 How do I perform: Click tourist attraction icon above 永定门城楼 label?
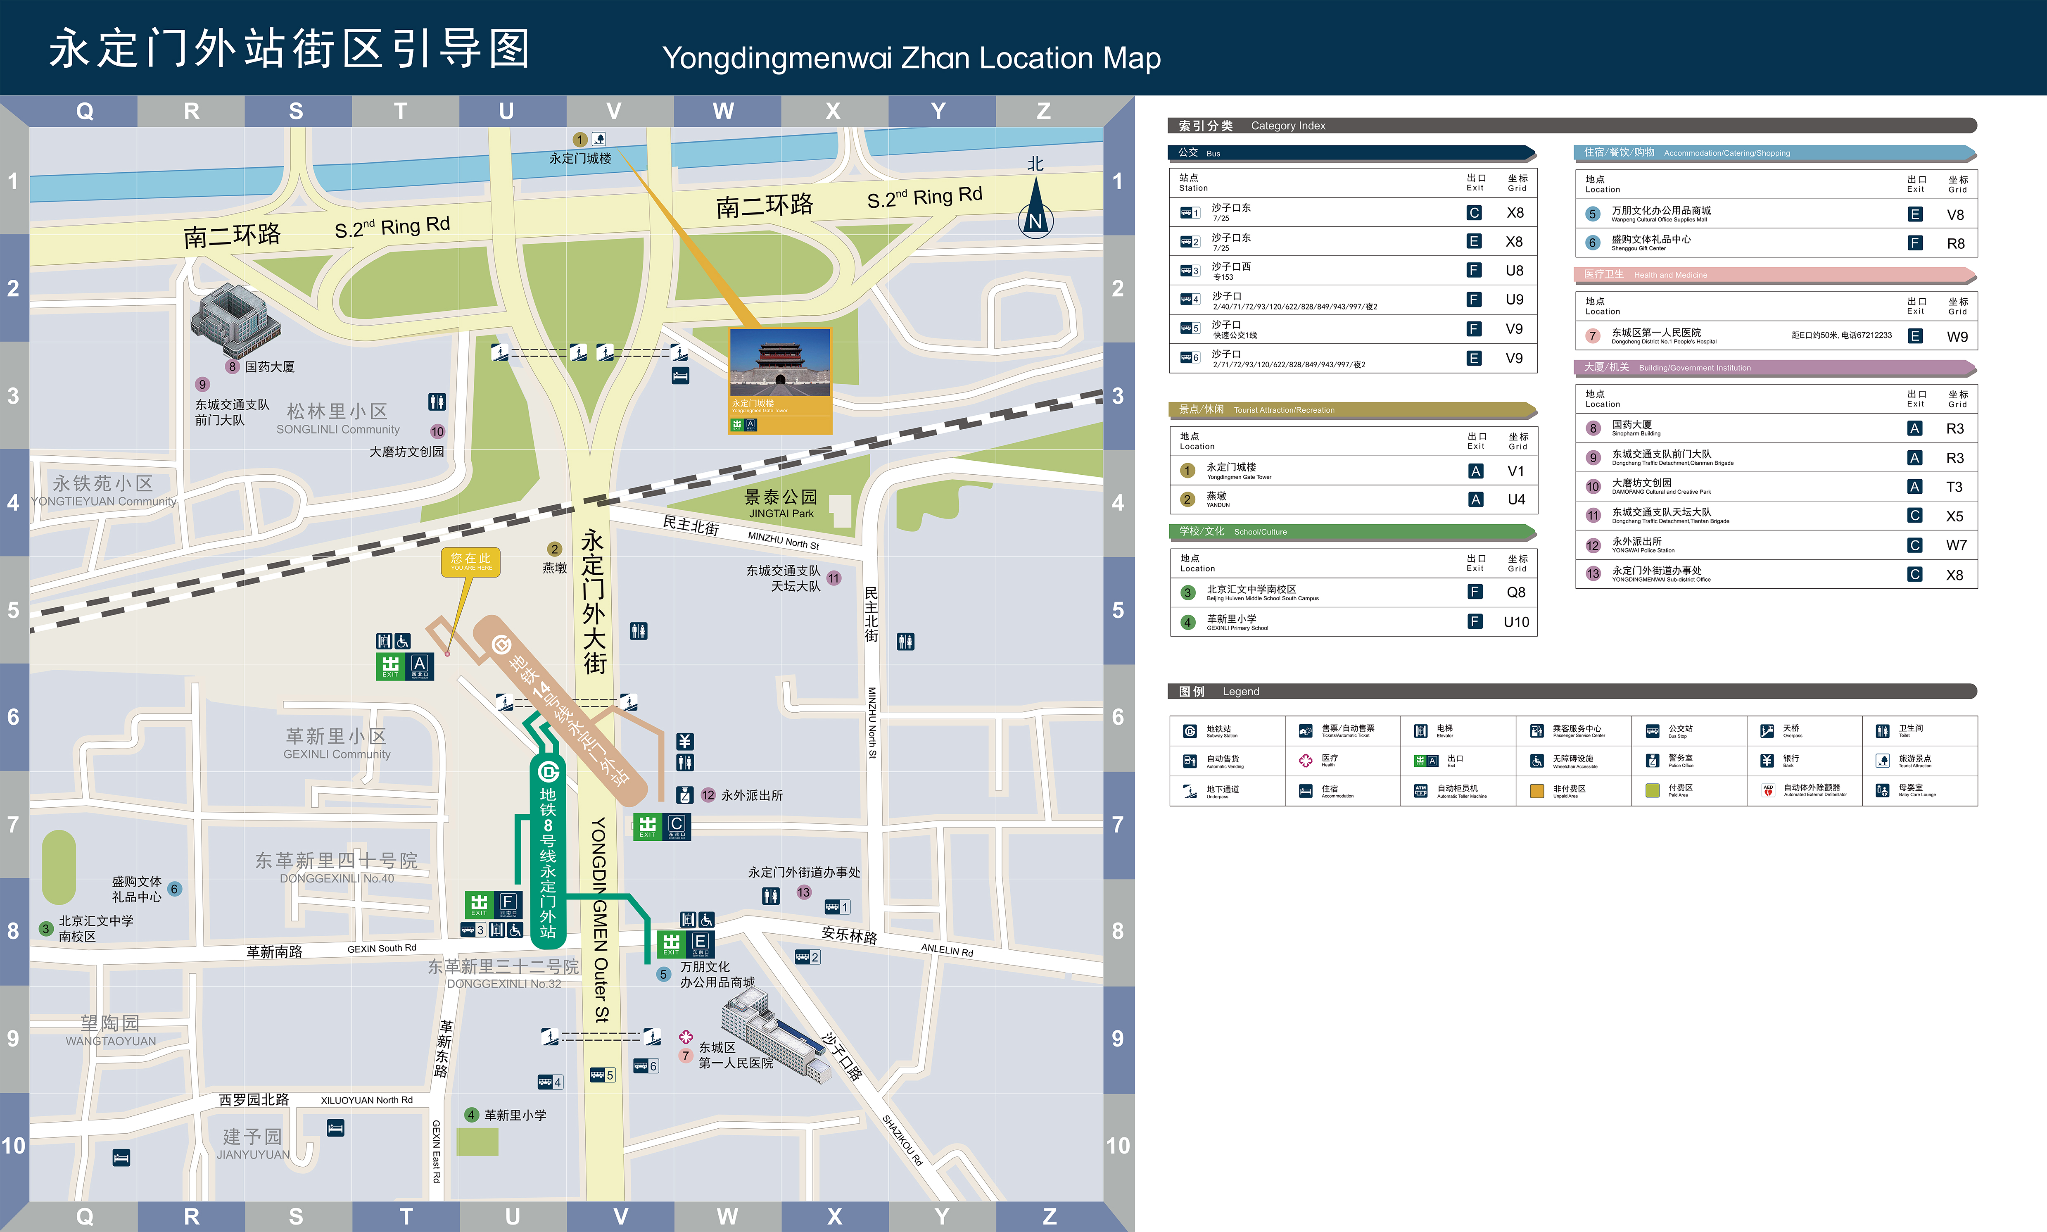[x=599, y=140]
